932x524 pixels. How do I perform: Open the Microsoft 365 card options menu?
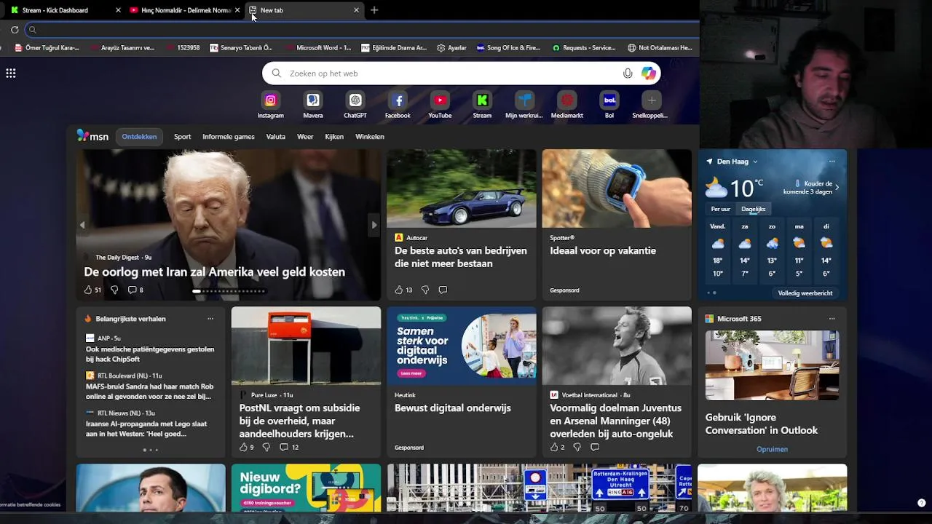pyautogui.click(x=832, y=319)
